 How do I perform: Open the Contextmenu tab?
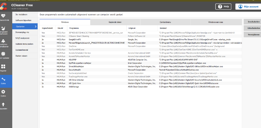coord(165,22)
